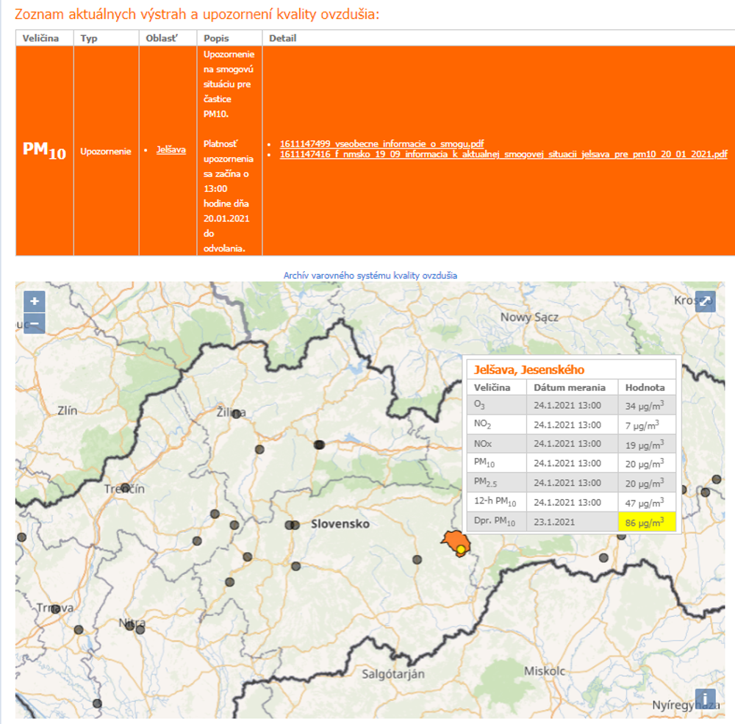Screen dimensions: 735x724
Task: Click the Dátum merania popup header
Action: click(x=570, y=387)
